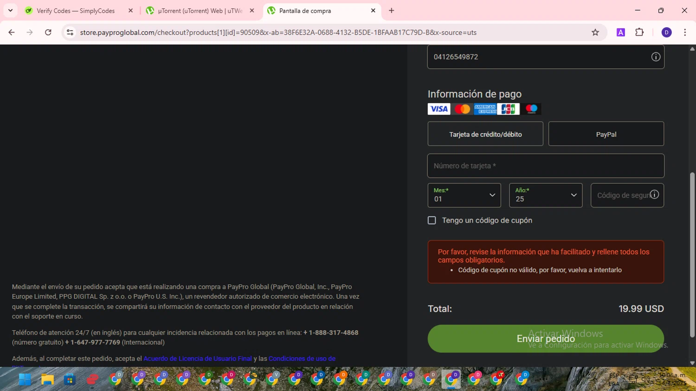This screenshot has width=696, height=391.
Task: Click the international number + 1-647-977-7769
Action: tap(92, 342)
